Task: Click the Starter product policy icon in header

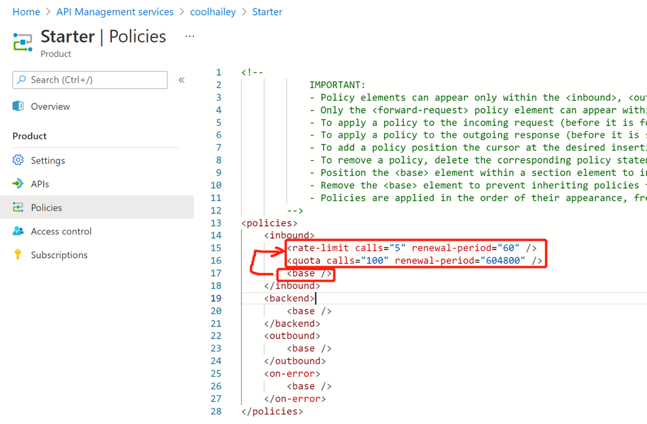Action: [x=23, y=43]
